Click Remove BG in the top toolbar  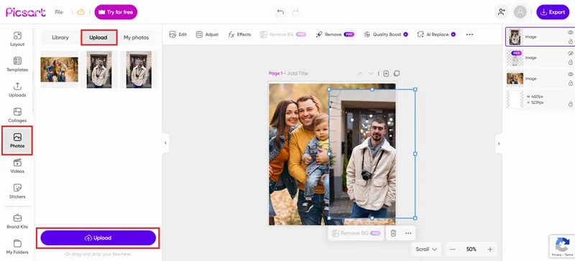[283, 34]
